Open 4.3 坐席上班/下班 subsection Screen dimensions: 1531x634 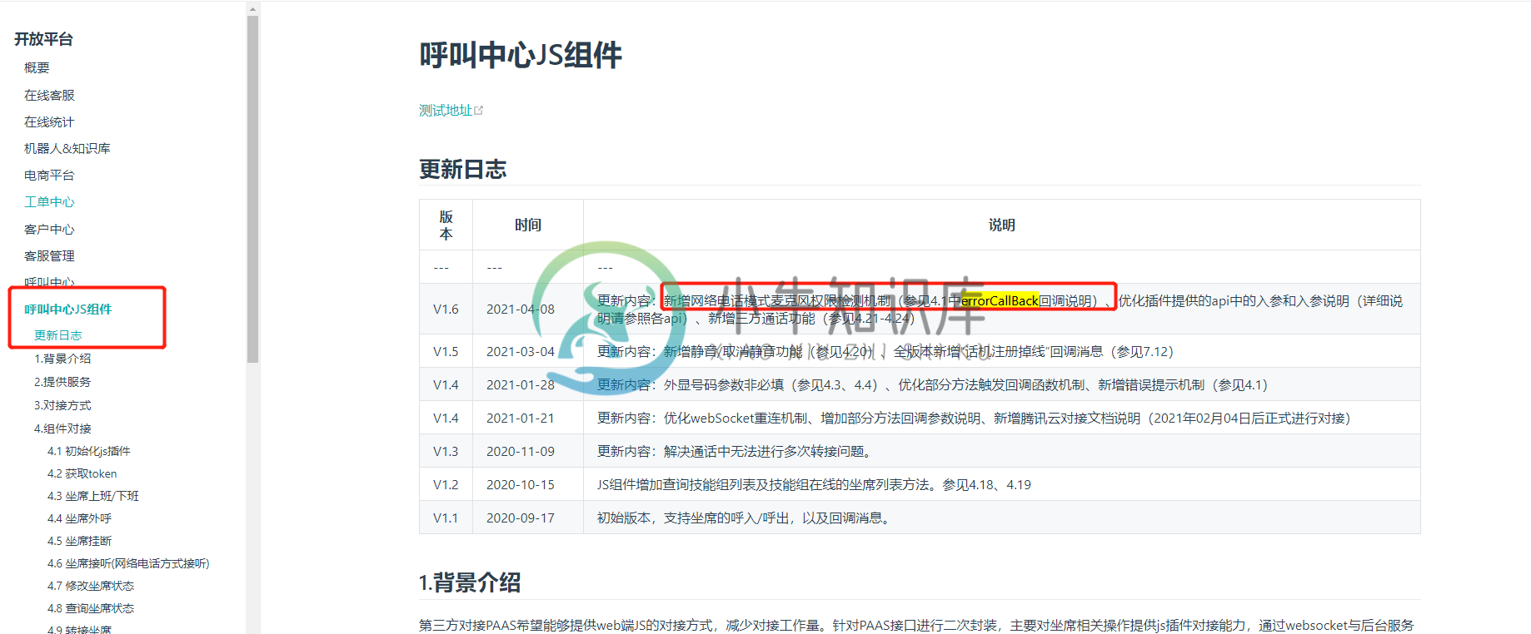92,496
